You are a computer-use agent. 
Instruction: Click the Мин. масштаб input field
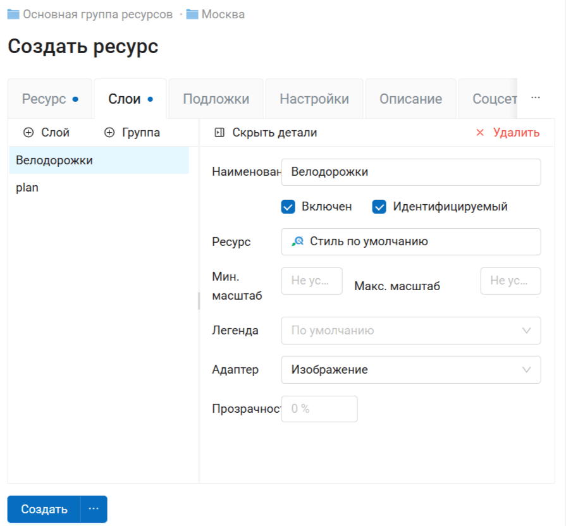(x=311, y=281)
